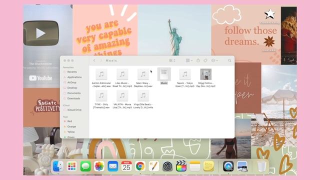Select the Ashton Edminster .wav file icon
Screen dimensions: 320x180
point(101,74)
